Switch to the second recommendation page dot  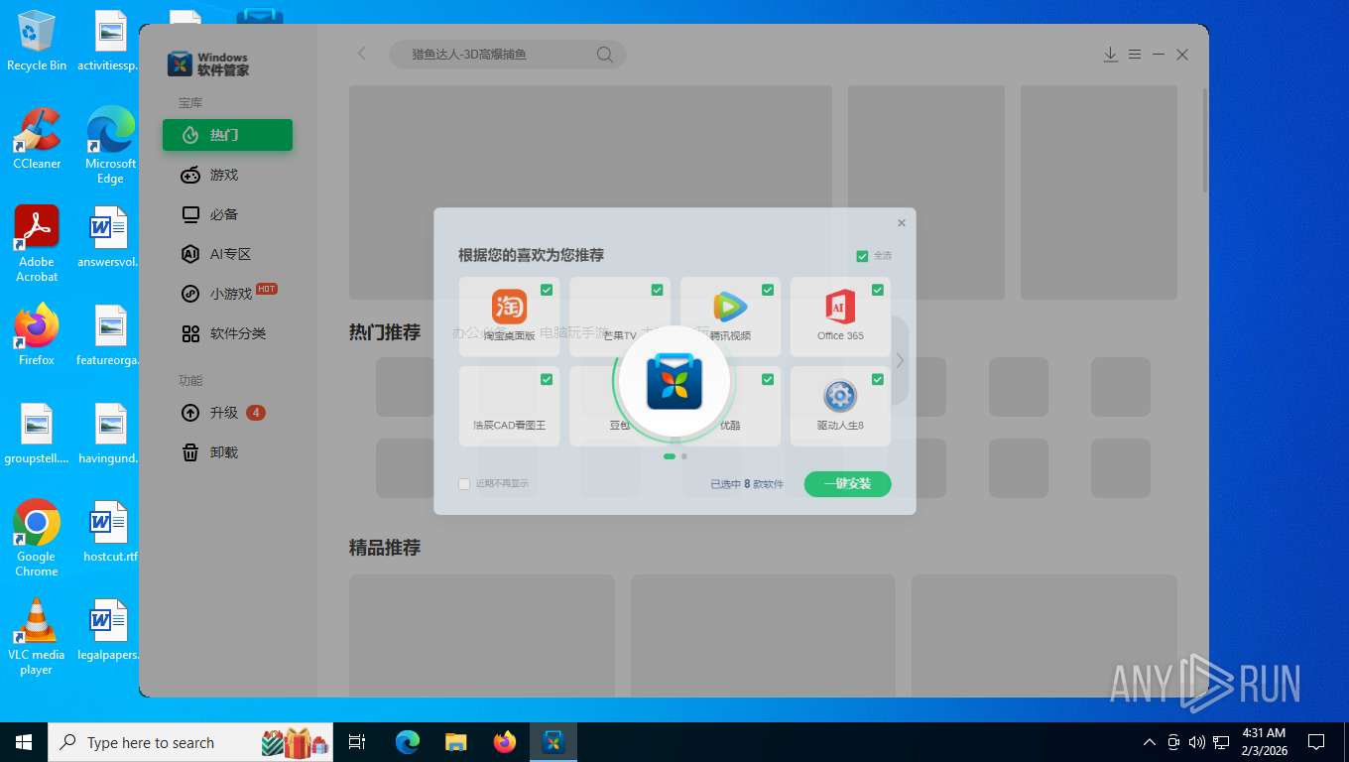click(684, 456)
